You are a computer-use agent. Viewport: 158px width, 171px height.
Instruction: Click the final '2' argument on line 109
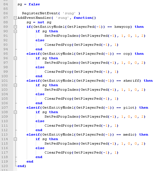click(142, 117)
